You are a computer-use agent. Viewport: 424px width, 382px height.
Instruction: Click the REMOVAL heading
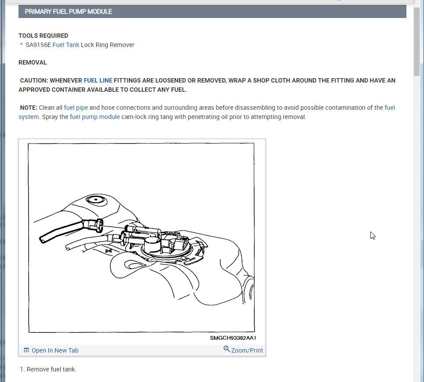point(33,62)
